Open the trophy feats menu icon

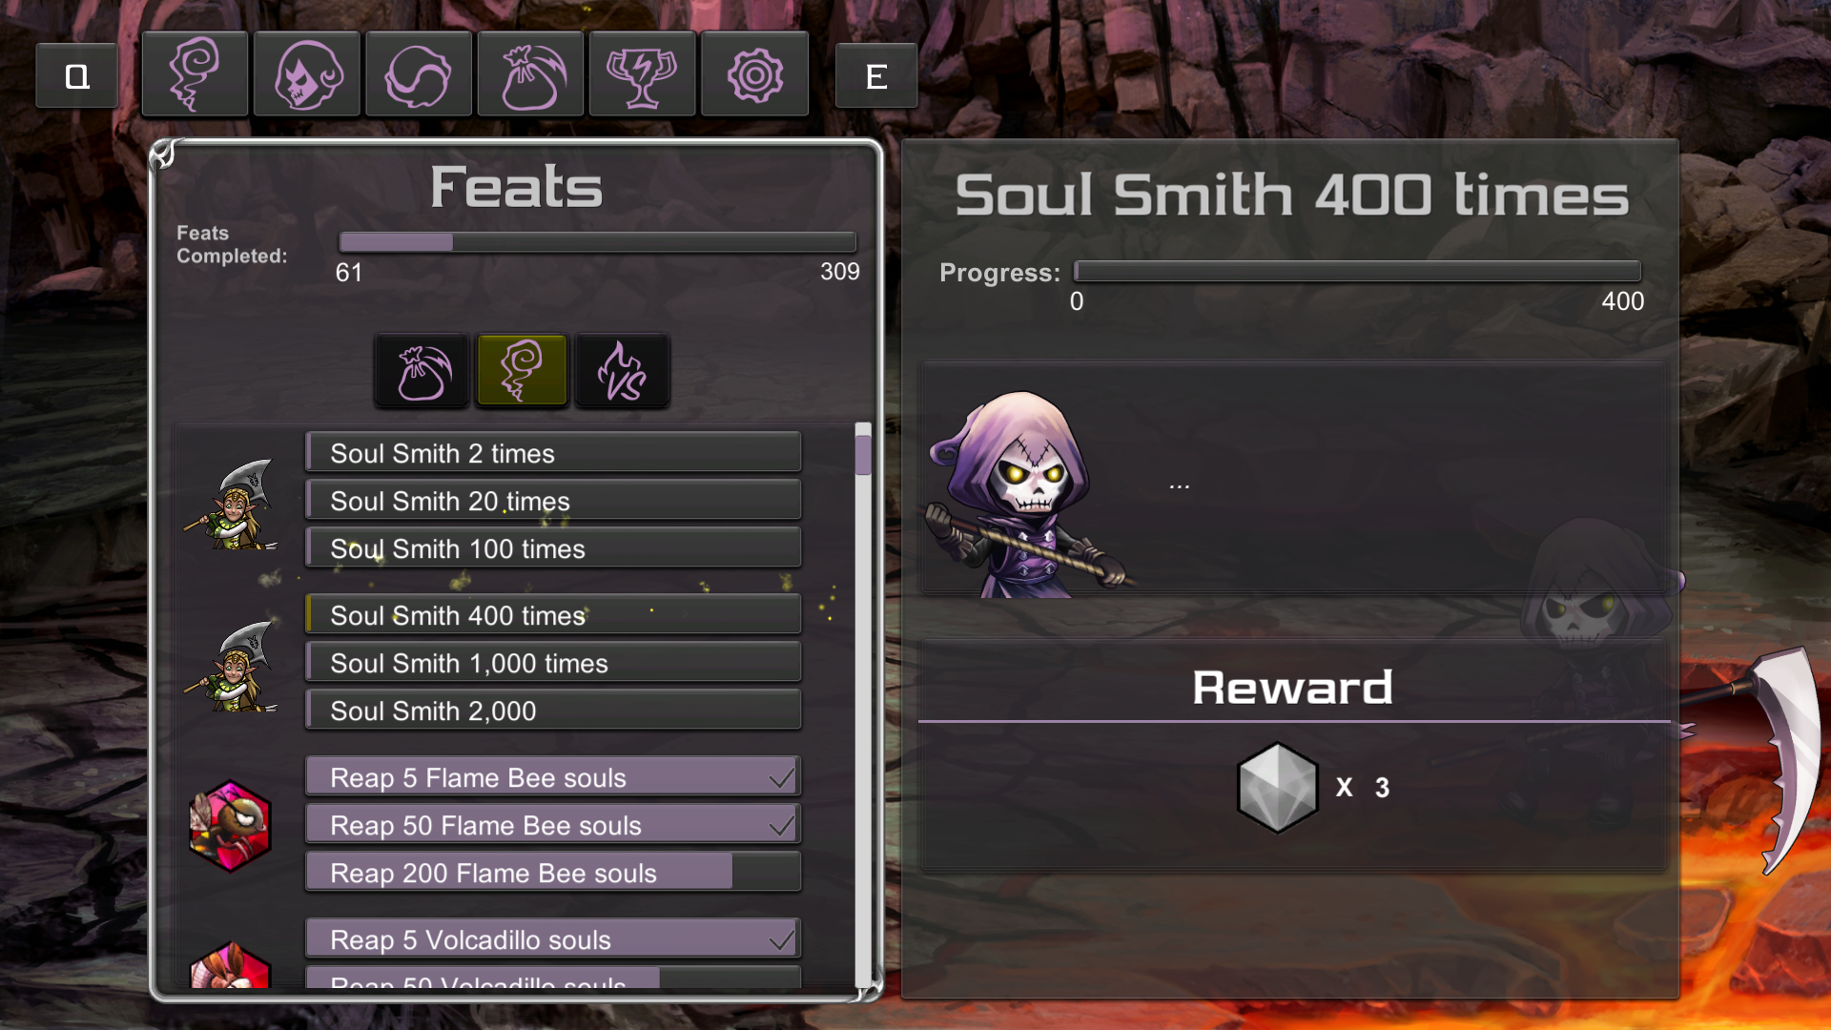(x=642, y=74)
